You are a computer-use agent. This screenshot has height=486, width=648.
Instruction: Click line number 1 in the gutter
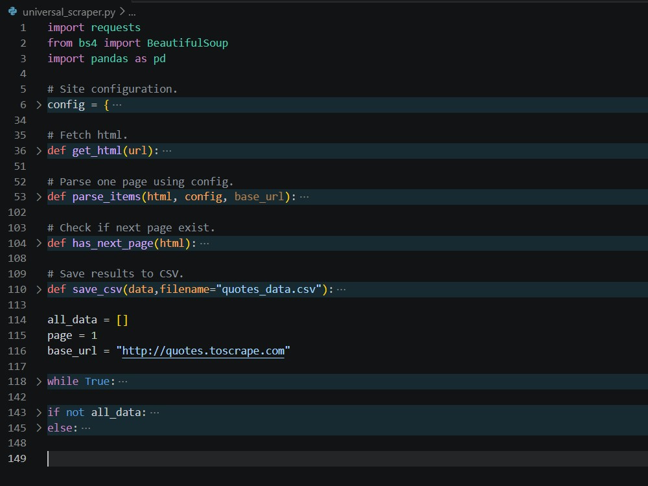[x=23, y=28]
